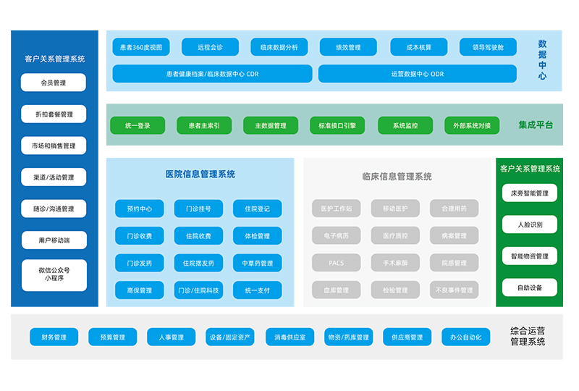The height and width of the screenshot is (391, 579).
Task: Select the gray PACS button
Action: 336,263
